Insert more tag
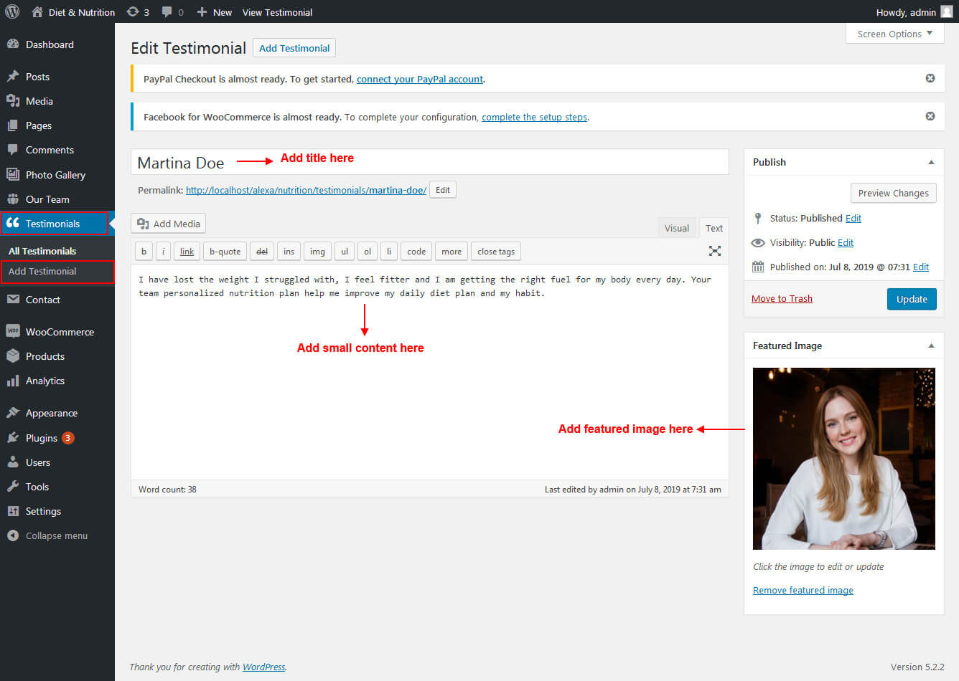The height and width of the screenshot is (681, 959). pos(452,252)
